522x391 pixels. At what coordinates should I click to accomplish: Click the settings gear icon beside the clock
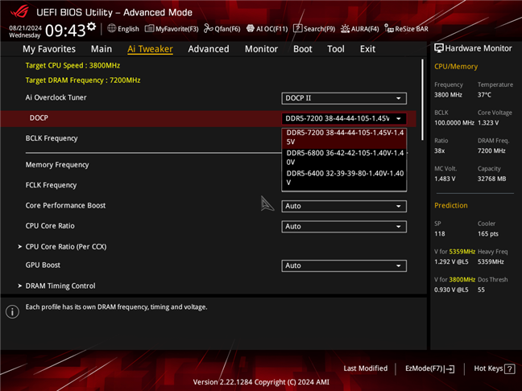click(91, 27)
